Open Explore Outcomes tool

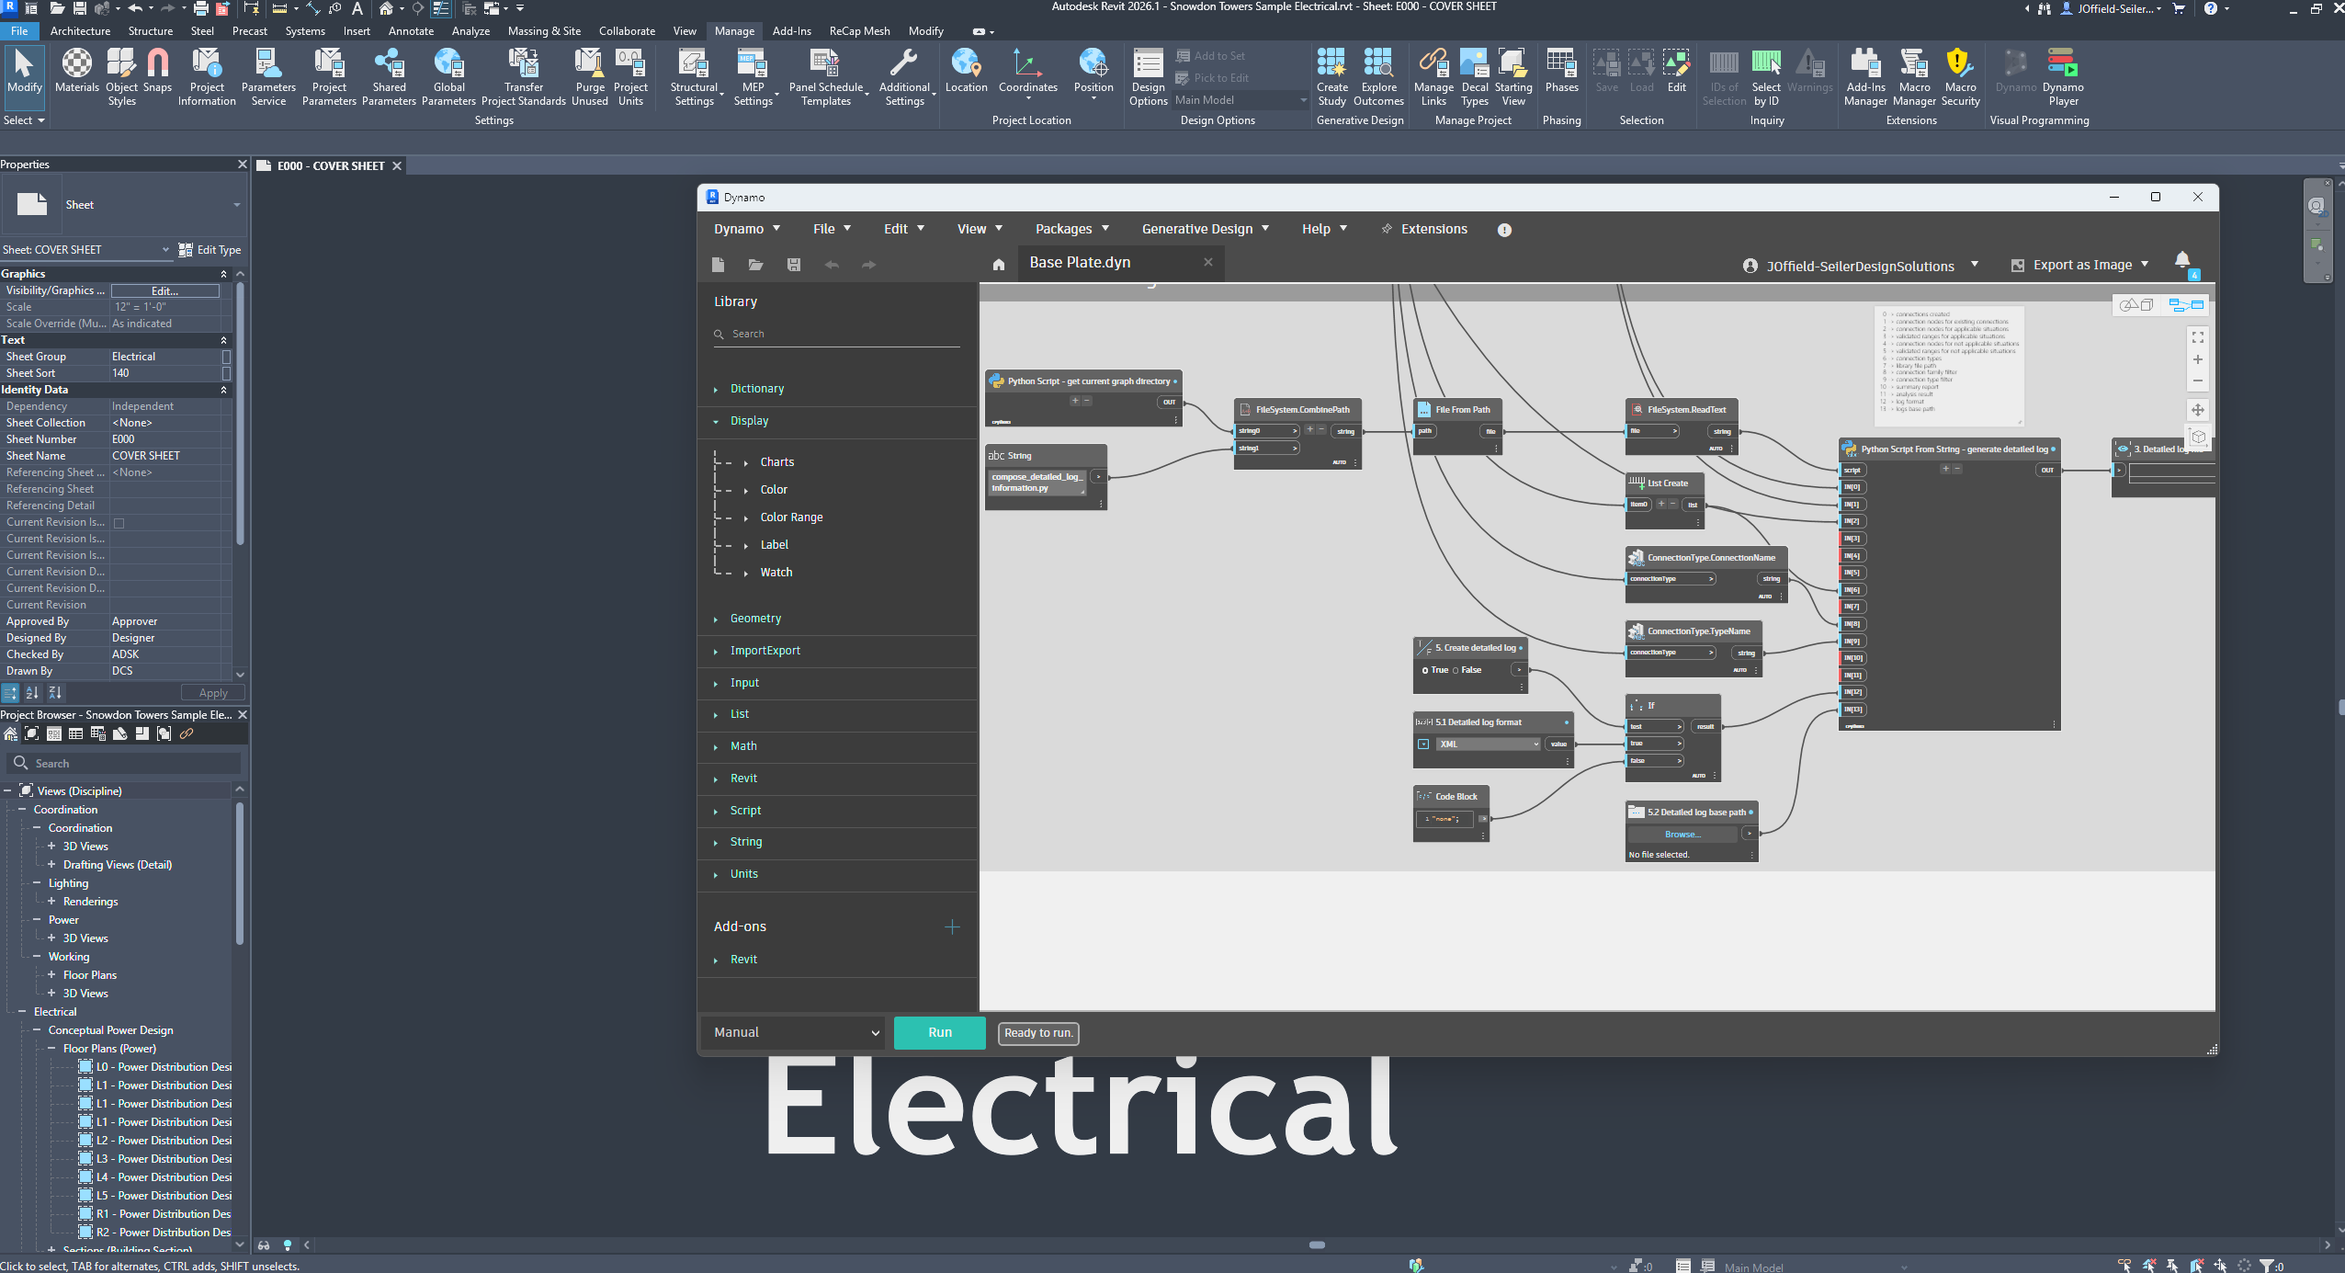tap(1378, 77)
